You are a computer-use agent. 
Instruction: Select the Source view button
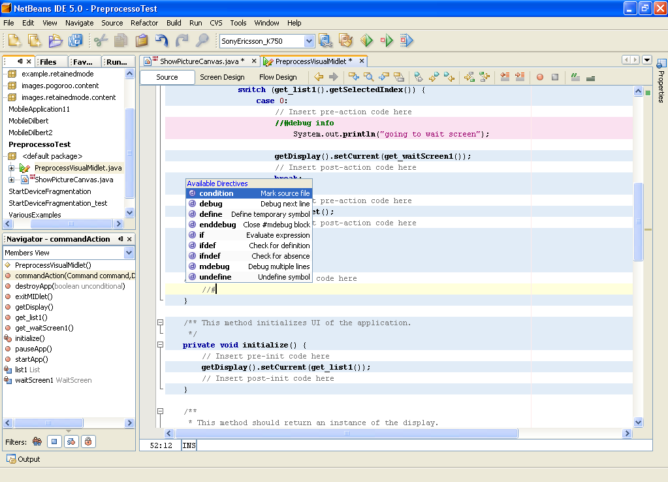point(167,77)
